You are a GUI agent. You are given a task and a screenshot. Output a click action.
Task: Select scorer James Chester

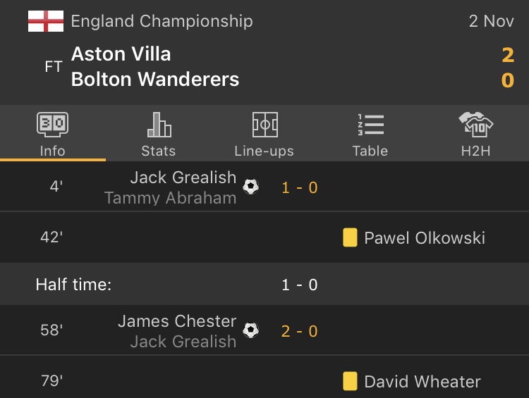(x=177, y=321)
